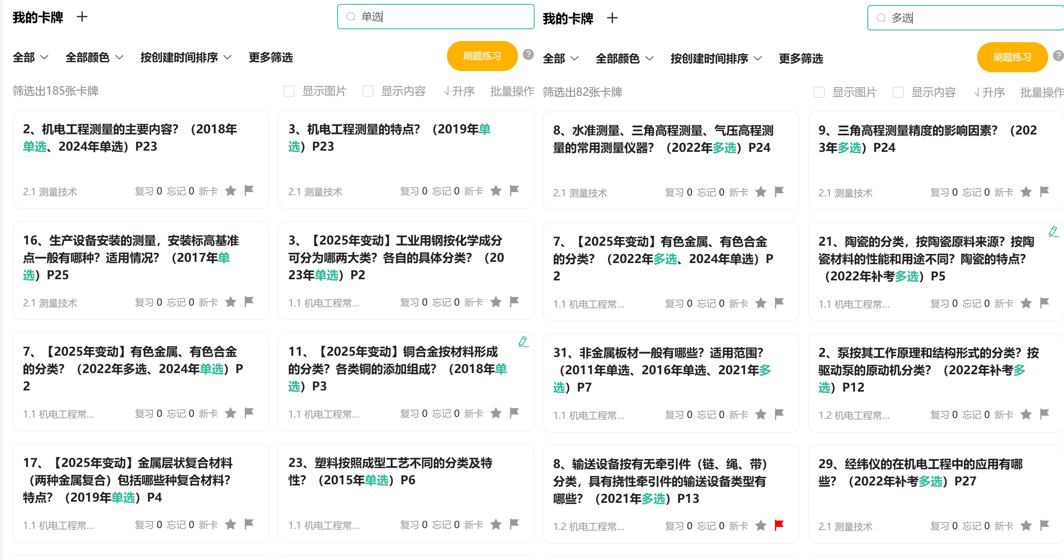Flag the card 2、泵按其工作原理

[x=1044, y=414]
